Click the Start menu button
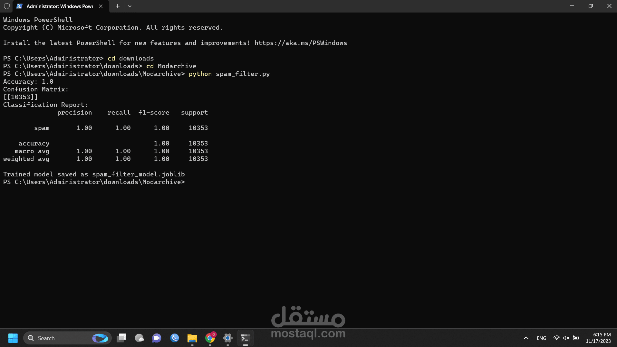 [13, 338]
